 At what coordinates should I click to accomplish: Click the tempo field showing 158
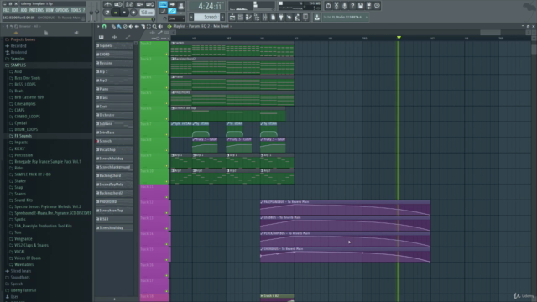pos(147,13)
